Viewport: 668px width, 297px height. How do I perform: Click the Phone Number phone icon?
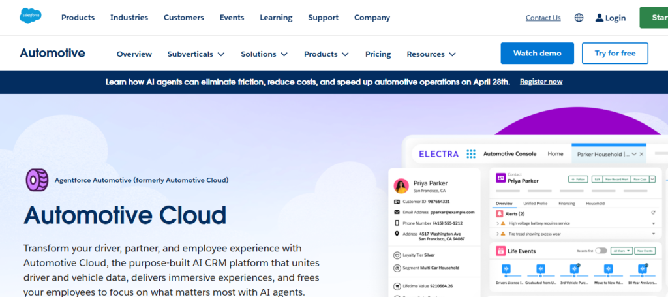(x=397, y=223)
